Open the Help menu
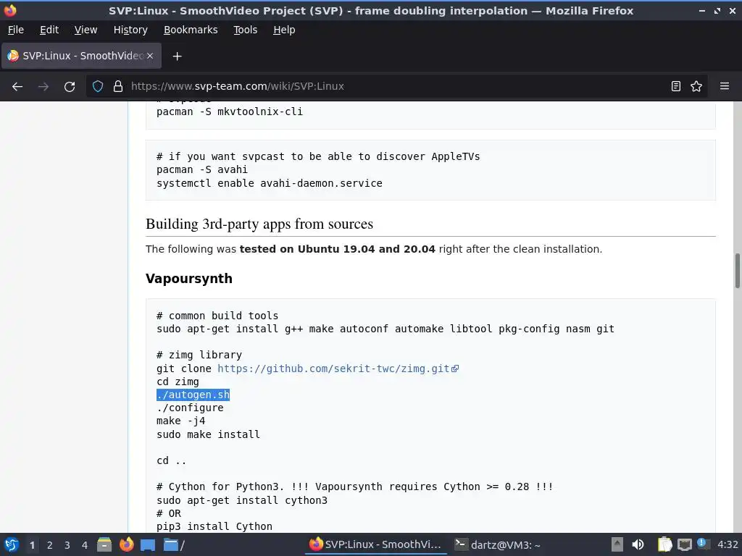This screenshot has height=556, width=742. 284,30
